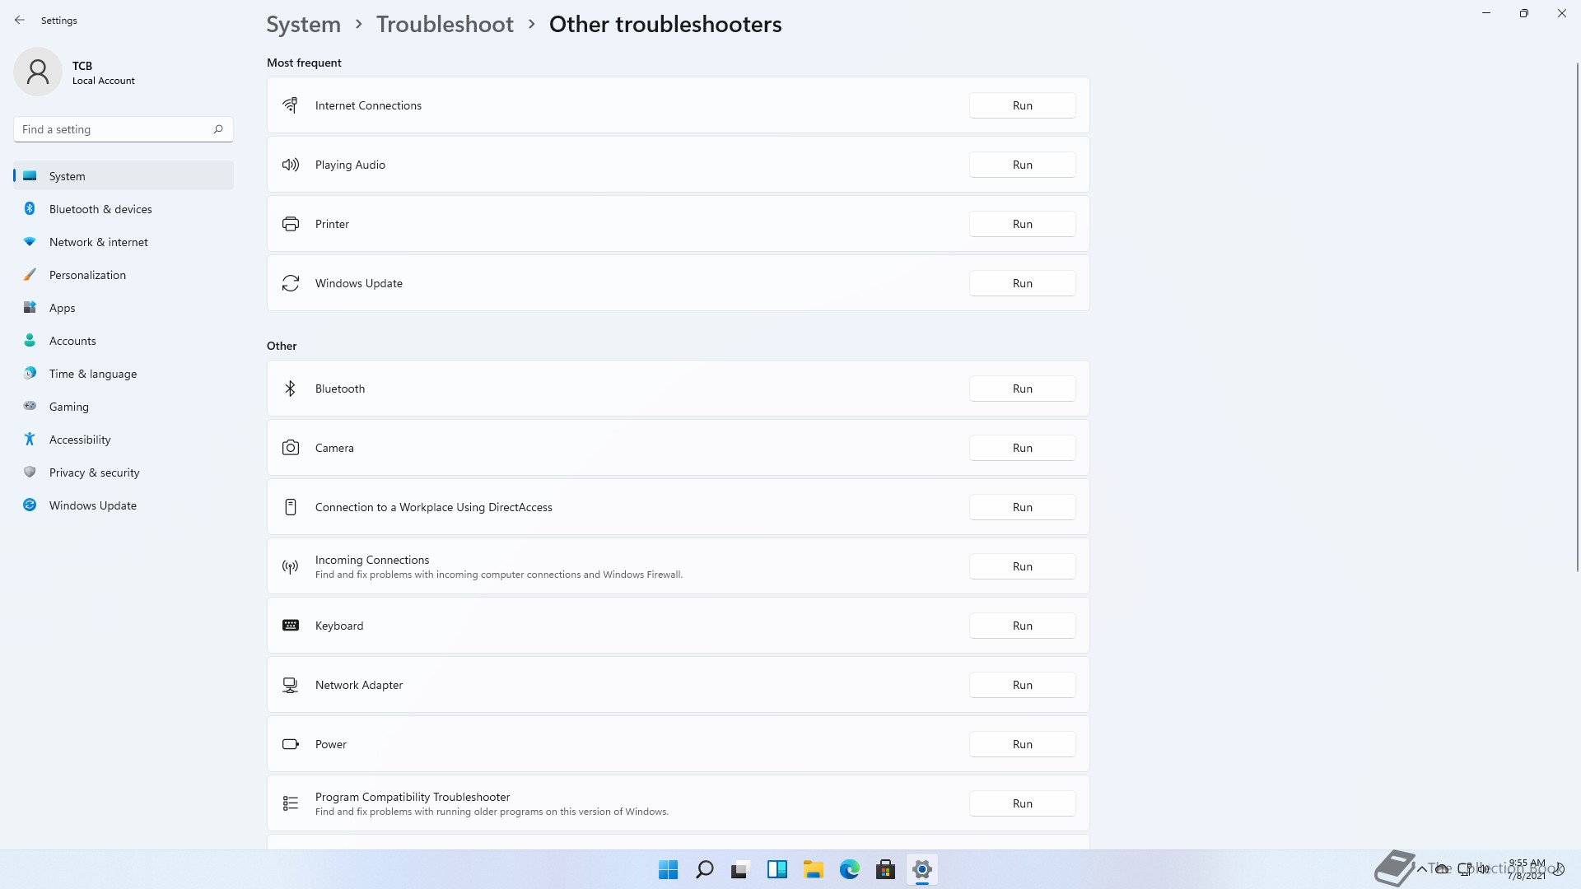This screenshot has width=1581, height=889.
Task: Run the DirectAccess Workplace Connection troubleshooter
Action: [1022, 507]
